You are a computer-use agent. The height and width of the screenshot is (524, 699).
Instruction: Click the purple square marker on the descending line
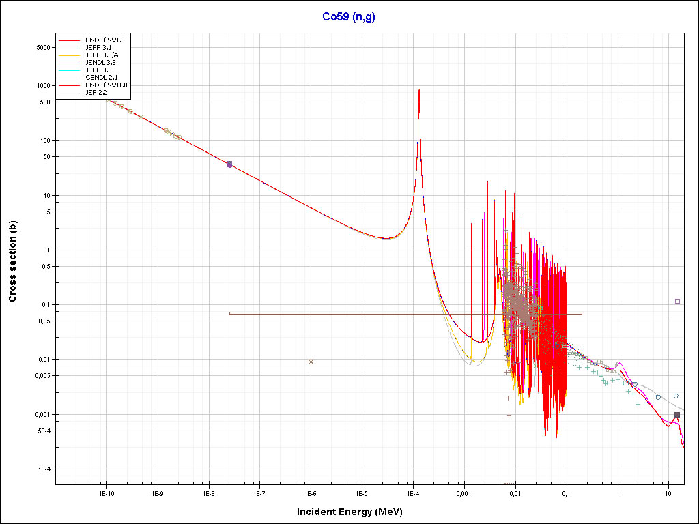tap(229, 164)
